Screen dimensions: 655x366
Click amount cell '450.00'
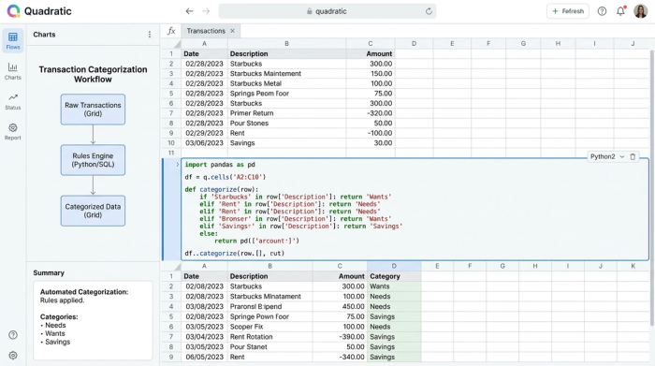340,307
